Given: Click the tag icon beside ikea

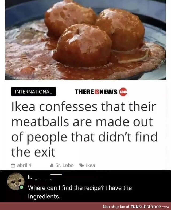Looking at the screenshot, I should point(82,165).
